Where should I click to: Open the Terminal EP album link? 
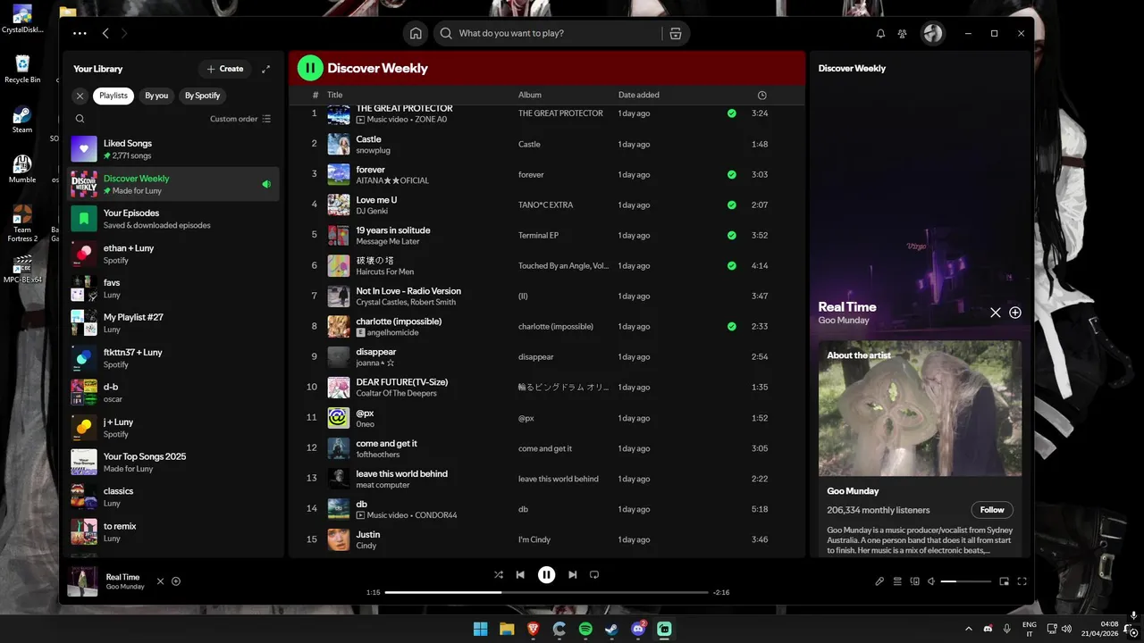click(538, 236)
